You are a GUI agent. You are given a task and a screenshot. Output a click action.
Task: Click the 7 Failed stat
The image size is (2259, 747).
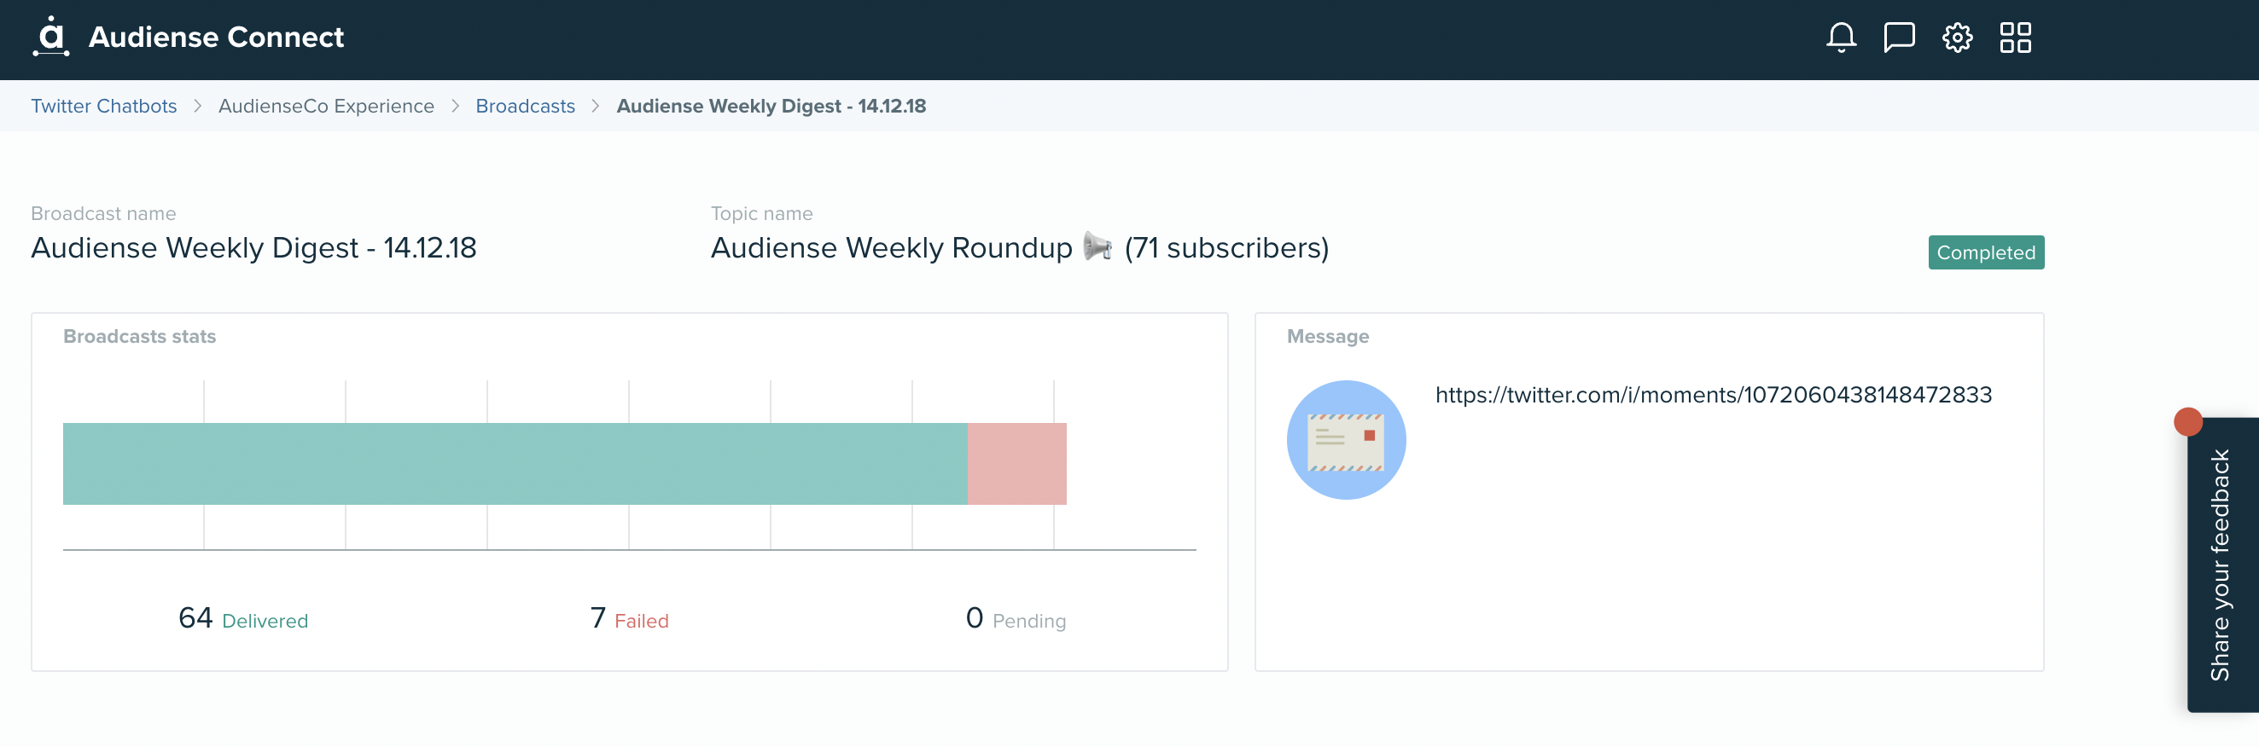[x=629, y=619]
